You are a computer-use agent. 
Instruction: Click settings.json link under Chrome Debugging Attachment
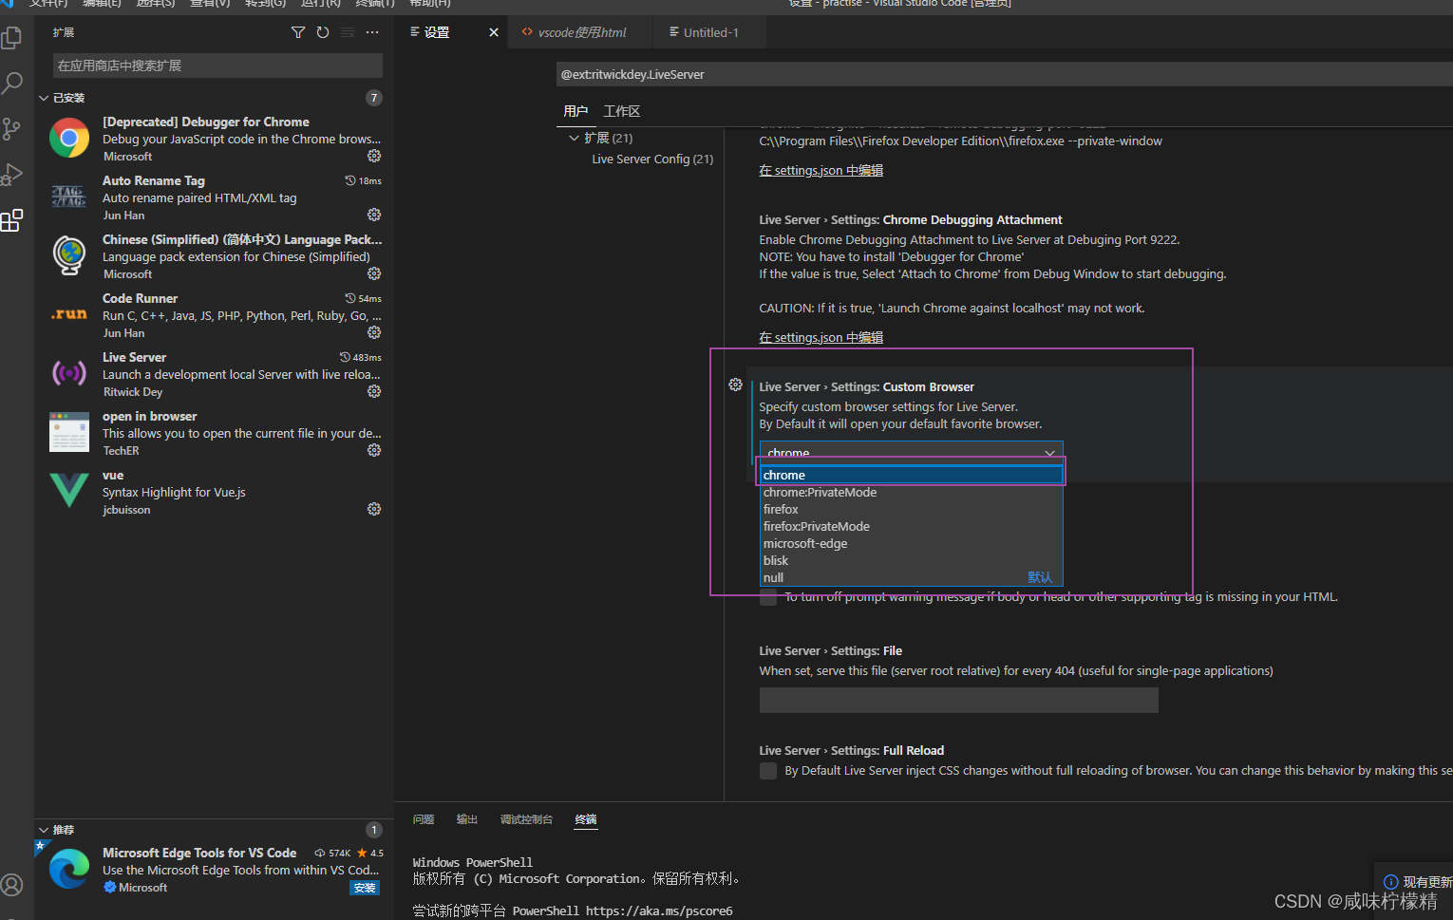pos(821,337)
